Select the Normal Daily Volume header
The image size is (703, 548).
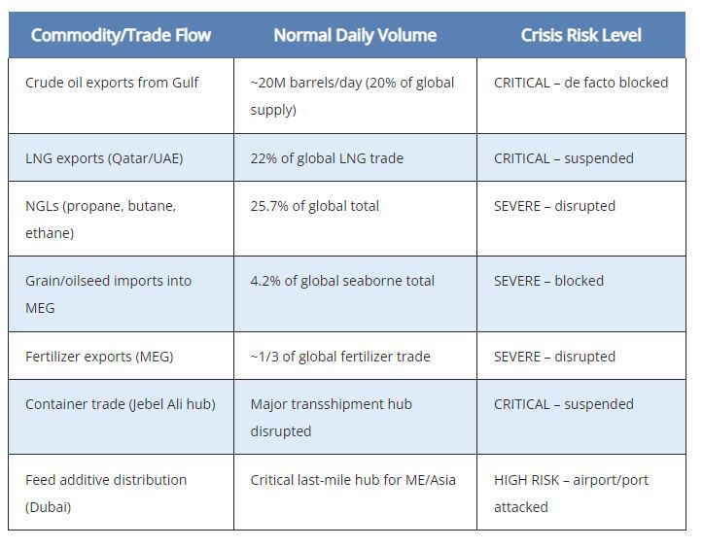pyautogui.click(x=355, y=35)
